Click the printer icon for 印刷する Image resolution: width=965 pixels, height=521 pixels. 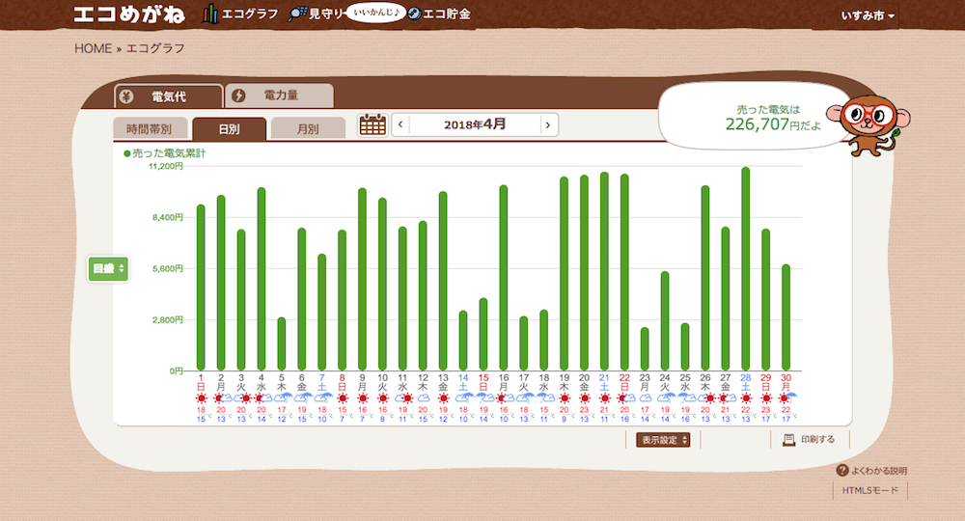[x=788, y=440]
